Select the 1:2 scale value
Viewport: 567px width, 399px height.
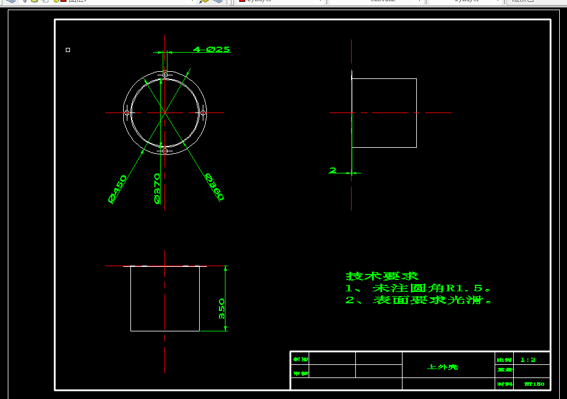[x=528, y=360]
